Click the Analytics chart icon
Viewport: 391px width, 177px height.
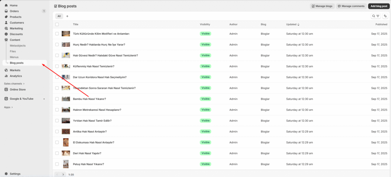click(x=6, y=76)
